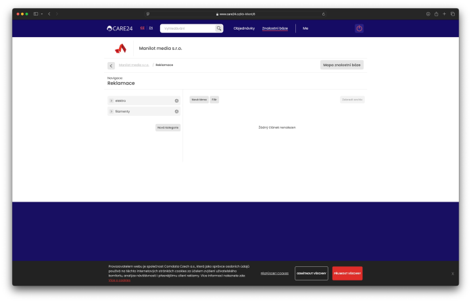The image size is (471, 302).
Task: Expand the filamenty category chevron
Action: point(111,111)
